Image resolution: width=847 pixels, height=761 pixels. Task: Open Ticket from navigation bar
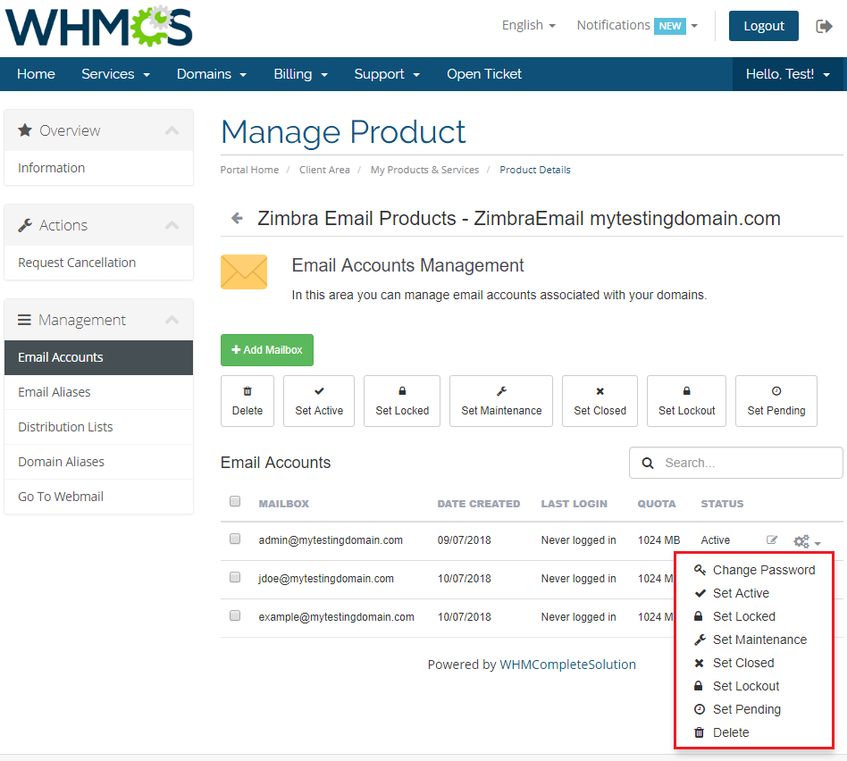484,74
